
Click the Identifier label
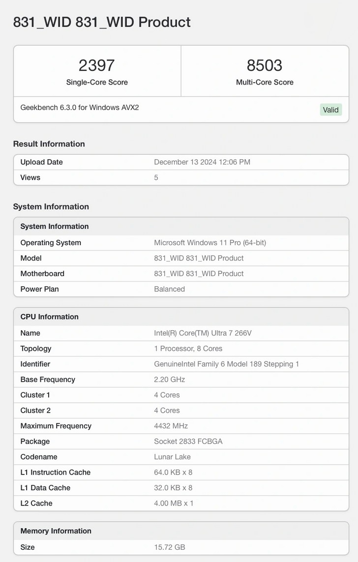pos(35,364)
